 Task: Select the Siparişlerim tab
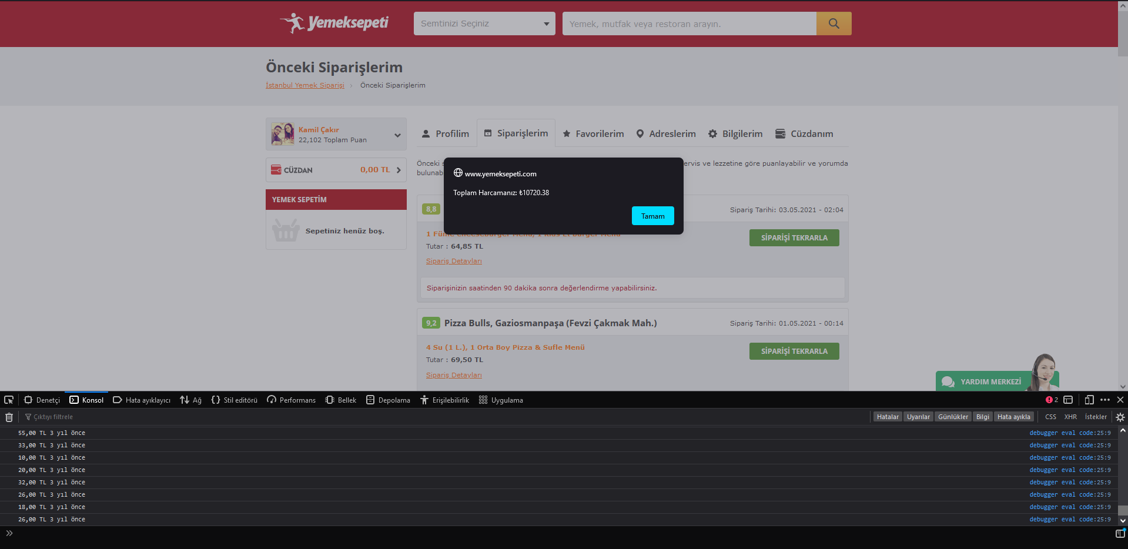pos(516,133)
